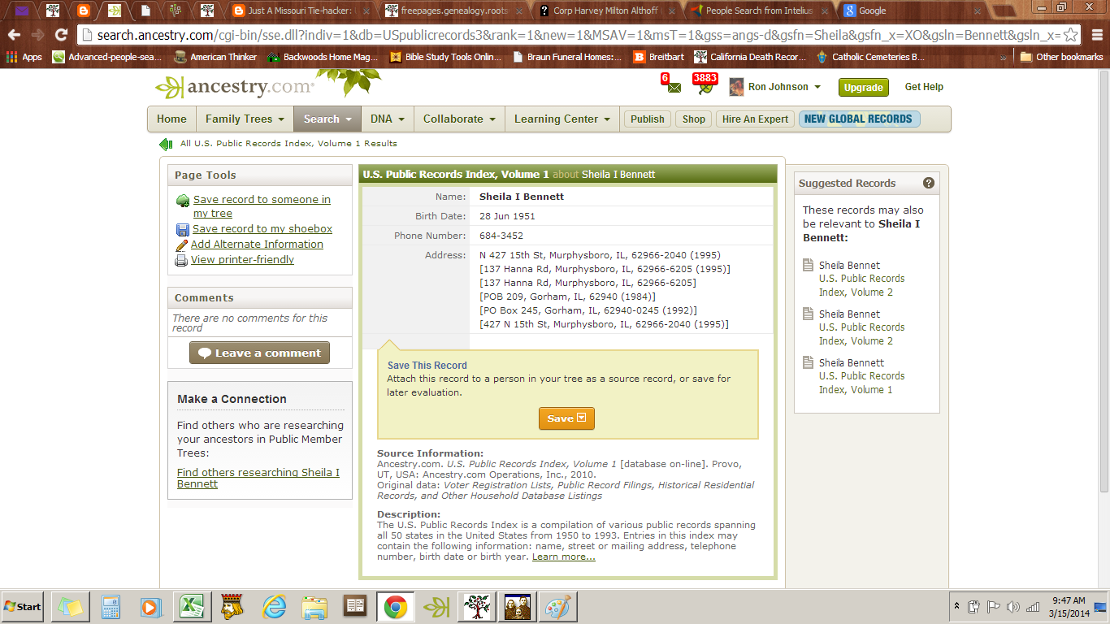
Task: Click the volume speaker tray icon
Action: 1012,607
